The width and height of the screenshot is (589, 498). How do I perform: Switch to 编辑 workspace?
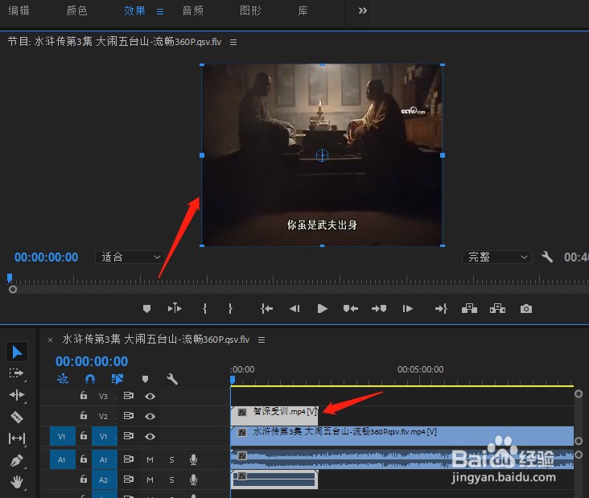[19, 10]
